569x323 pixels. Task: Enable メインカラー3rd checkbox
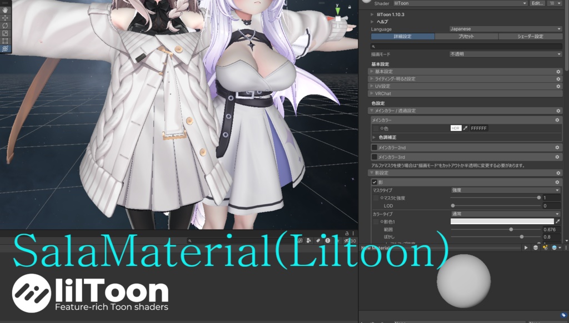click(x=375, y=157)
